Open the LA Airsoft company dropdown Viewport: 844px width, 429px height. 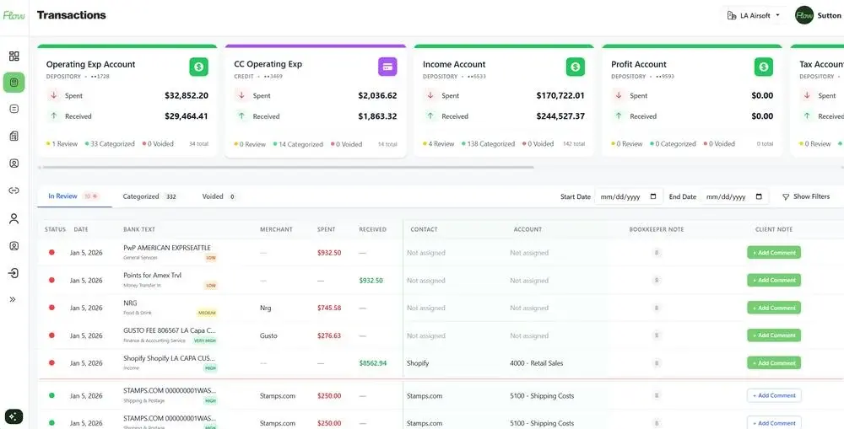click(754, 15)
